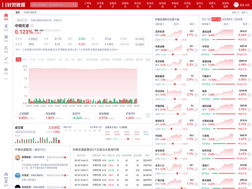
Task: Select the 3个月 chart range
Action: [x=41, y=59]
